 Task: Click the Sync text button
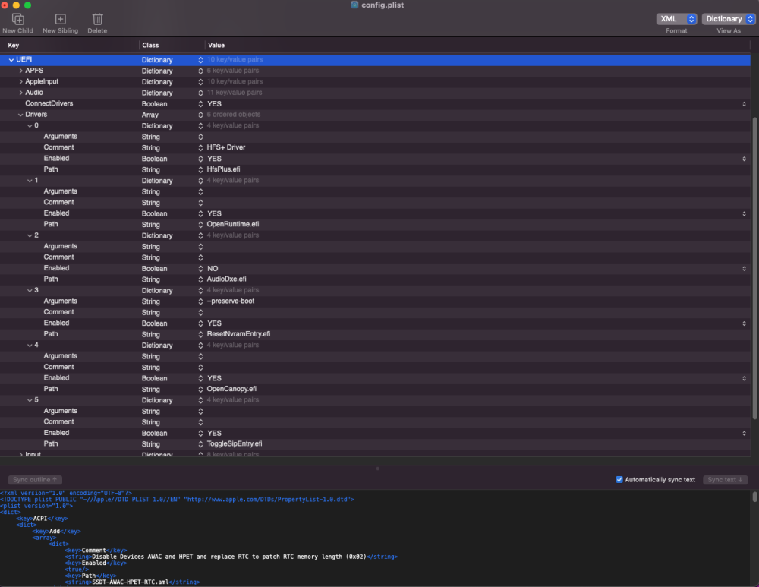tap(725, 479)
